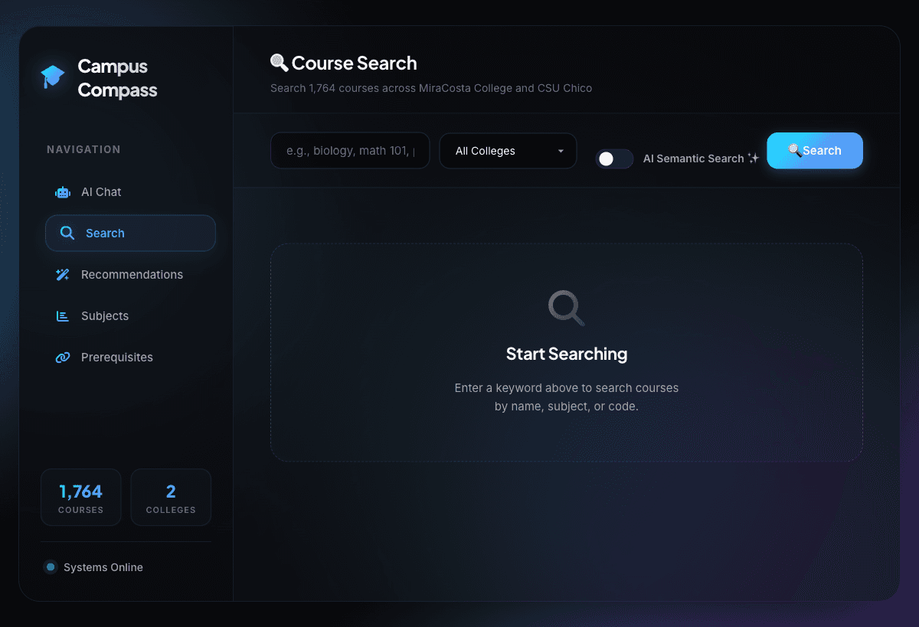Click the blue Search button

pos(815,151)
